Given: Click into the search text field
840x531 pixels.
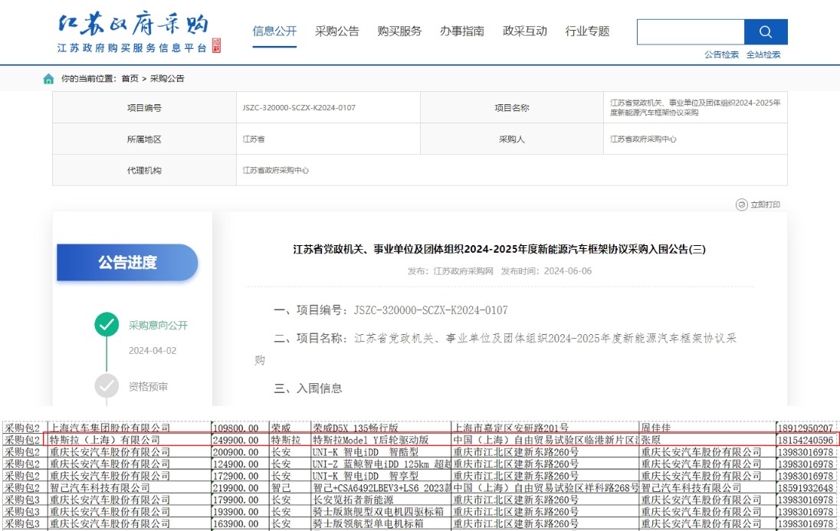Looking at the screenshot, I should pyautogui.click(x=690, y=32).
